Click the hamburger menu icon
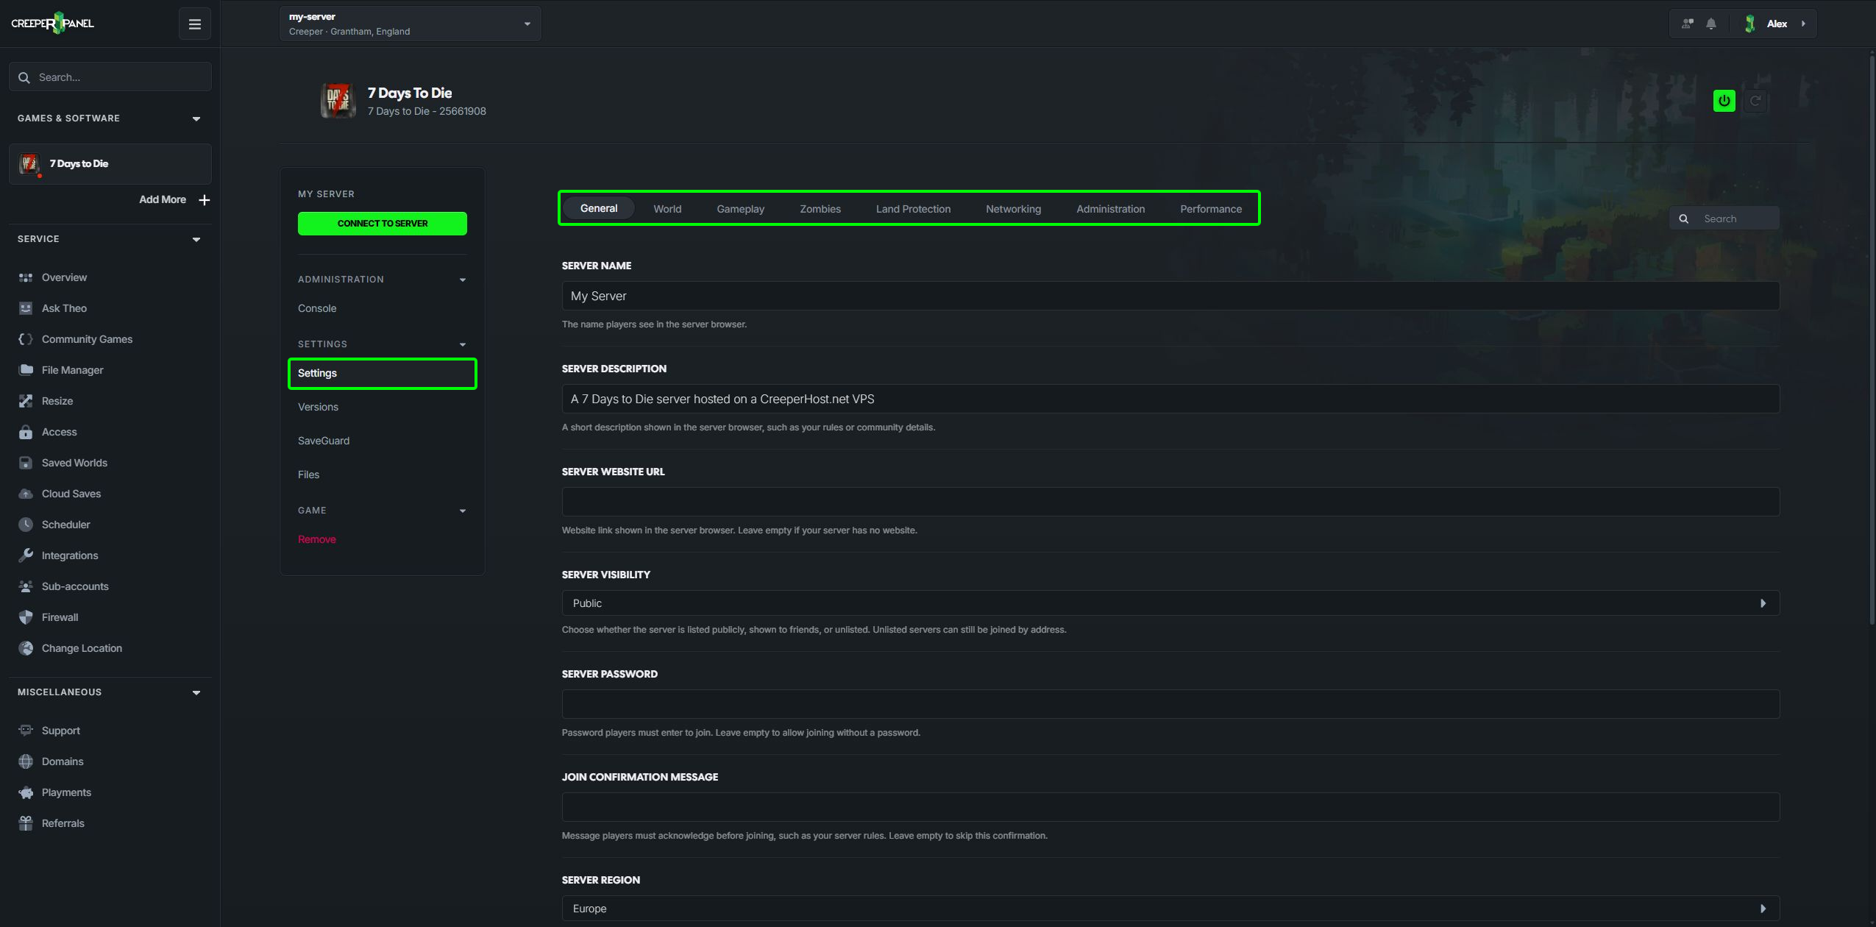The image size is (1876, 927). click(x=194, y=24)
